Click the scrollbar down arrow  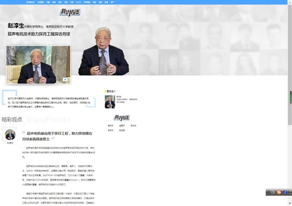(290, 203)
